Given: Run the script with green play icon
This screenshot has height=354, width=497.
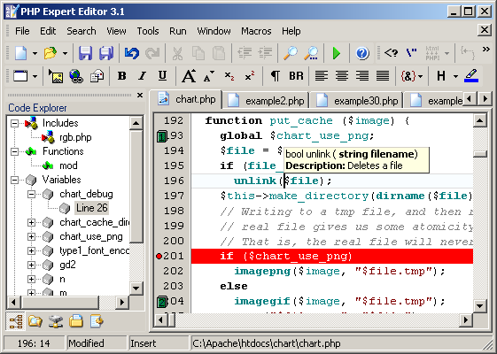Looking at the screenshot, I should pyautogui.click(x=337, y=53).
